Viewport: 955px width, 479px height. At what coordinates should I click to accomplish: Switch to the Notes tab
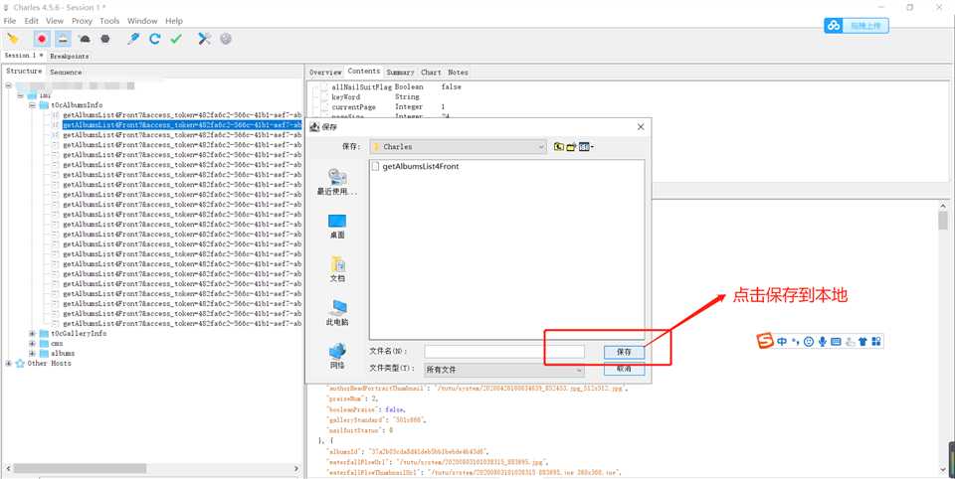coord(458,72)
